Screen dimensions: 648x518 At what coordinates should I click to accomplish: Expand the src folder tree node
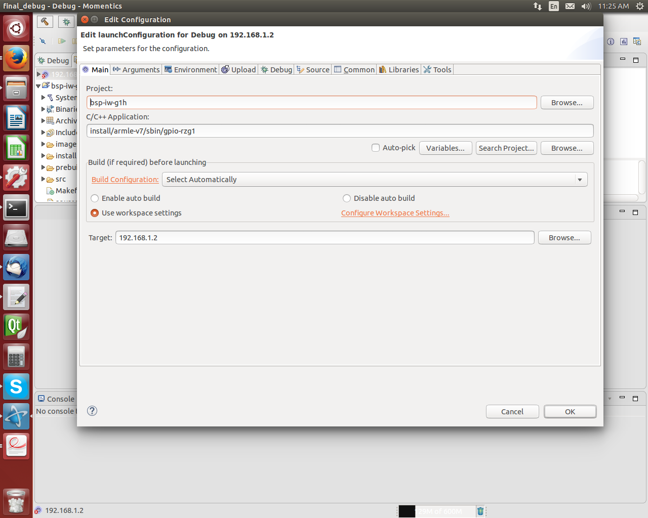(44, 179)
